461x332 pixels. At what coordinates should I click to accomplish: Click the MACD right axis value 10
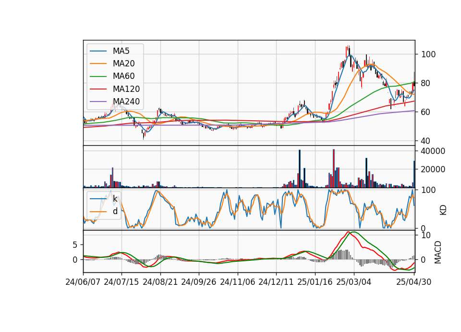[426, 235]
